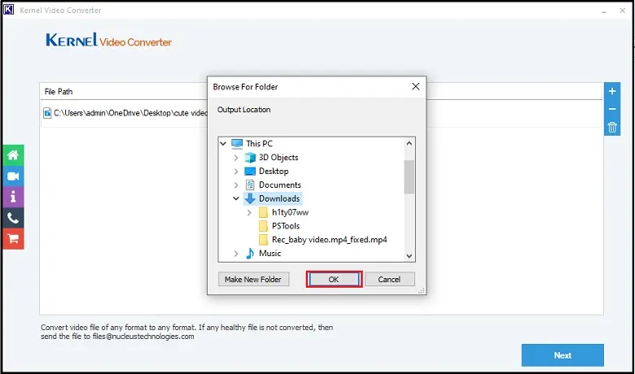Delete all files with the trash icon
The width and height of the screenshot is (635, 374).
point(612,128)
